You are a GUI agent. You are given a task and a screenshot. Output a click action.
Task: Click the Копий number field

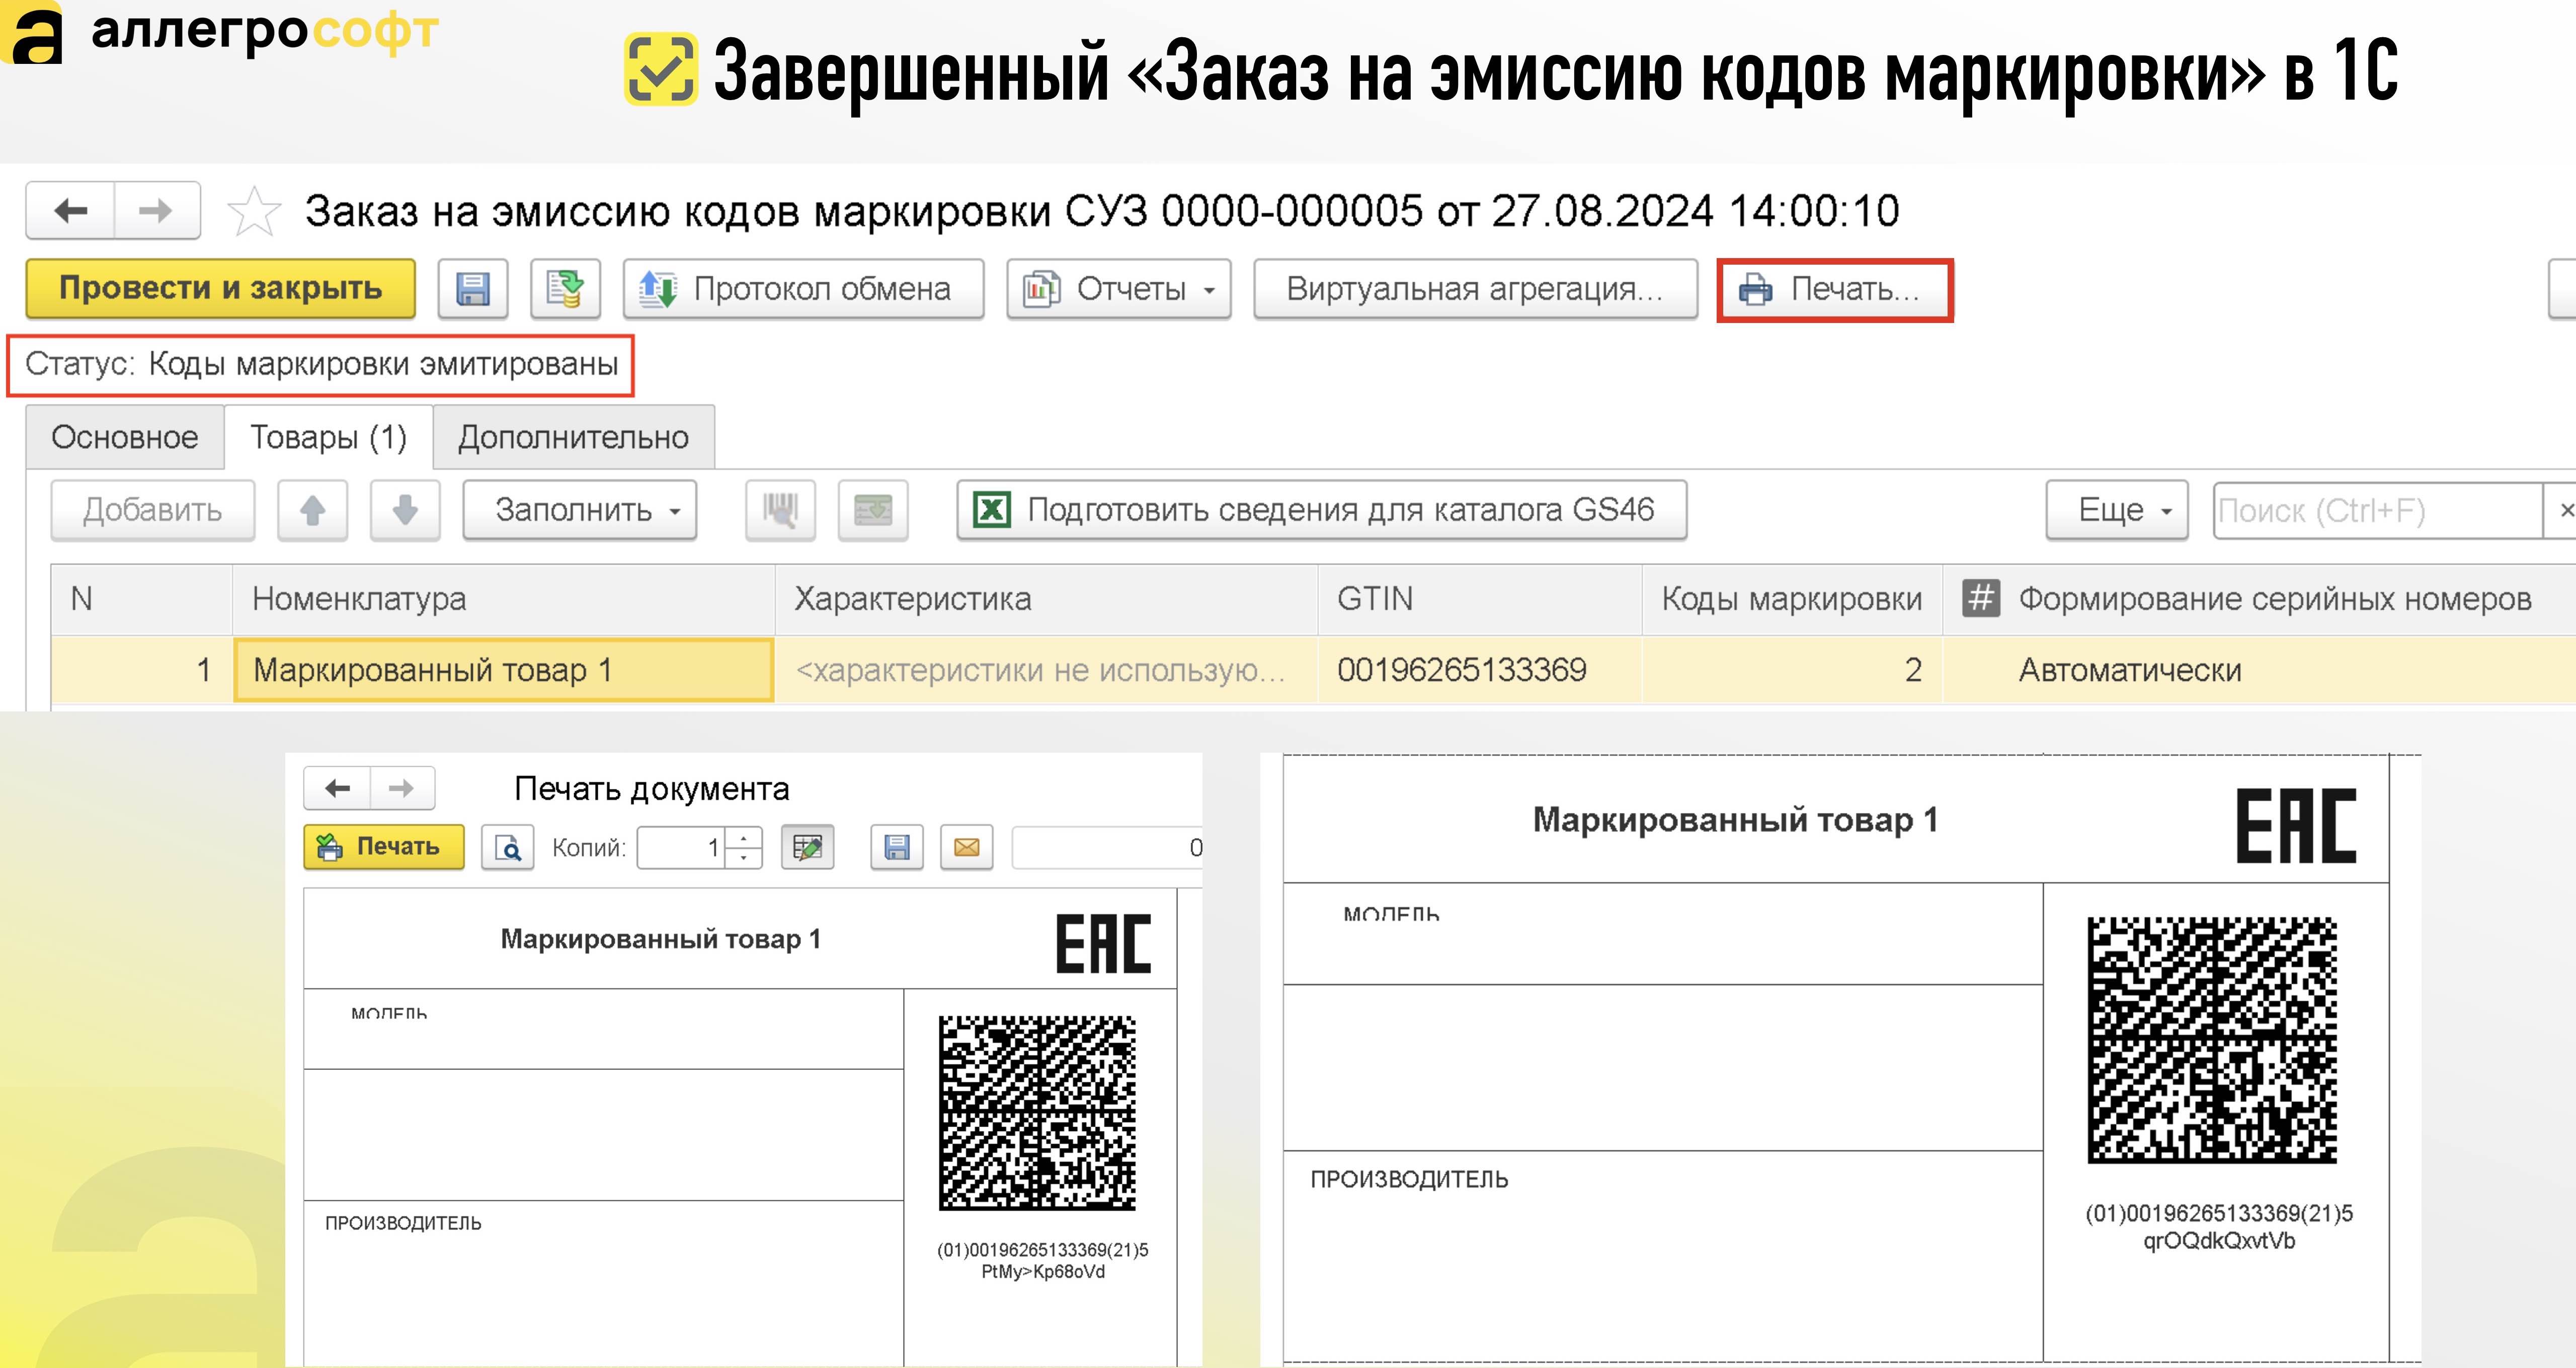click(x=681, y=848)
